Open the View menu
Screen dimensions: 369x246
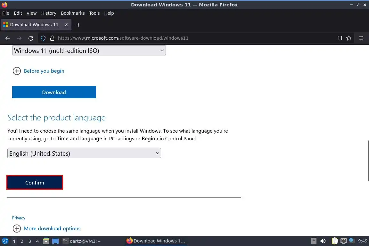[31, 13]
